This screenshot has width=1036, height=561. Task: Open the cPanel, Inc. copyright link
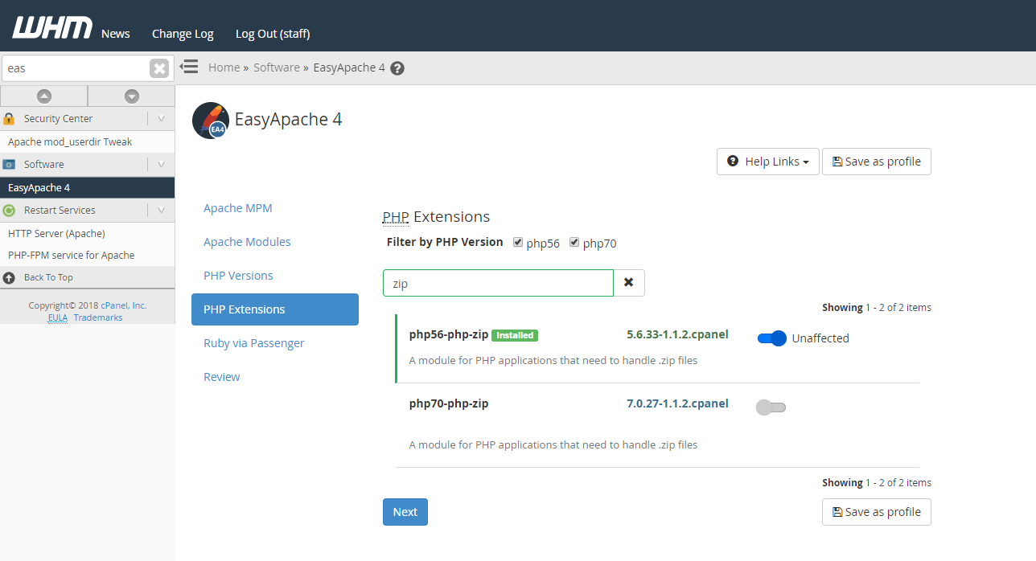pos(124,305)
